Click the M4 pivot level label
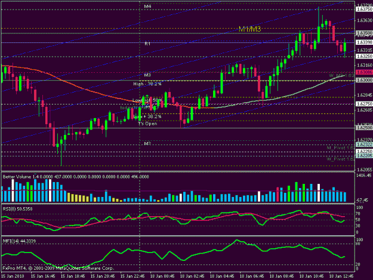This screenshot has height=280, width=373. pos(147,7)
